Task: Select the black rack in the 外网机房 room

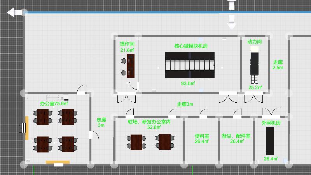Action: [270, 141]
